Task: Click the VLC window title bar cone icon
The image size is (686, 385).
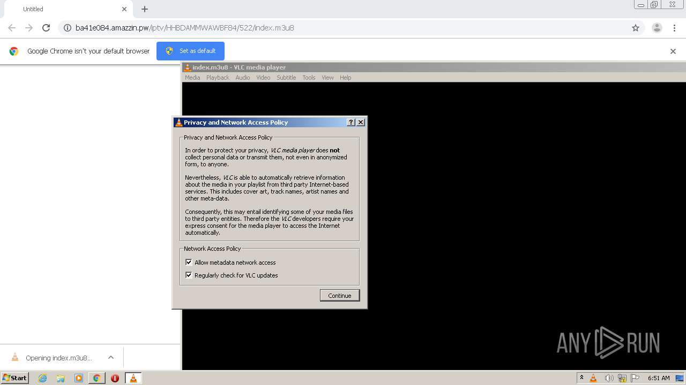Action: pos(187,67)
